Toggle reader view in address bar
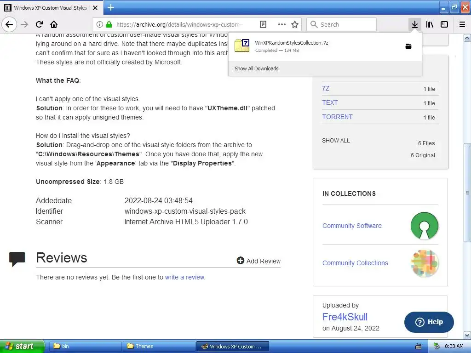This screenshot has width=471, height=353. 263,24
